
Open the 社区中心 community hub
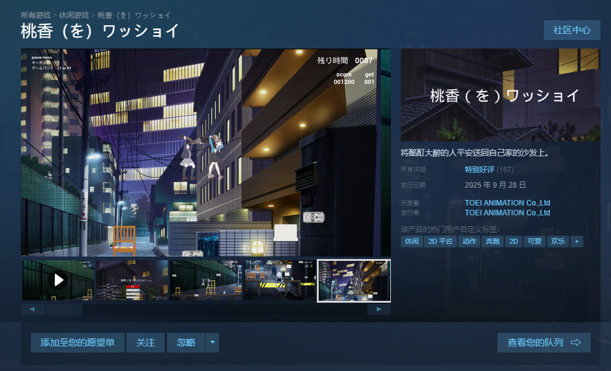coord(572,30)
